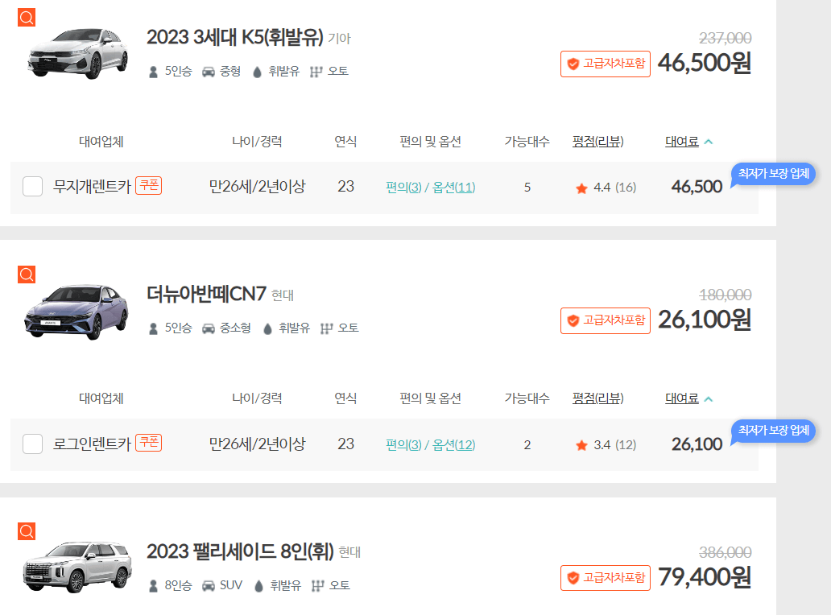Click the shield icon inside the 고급자차포함 badge
831x615 pixels.
coord(573,64)
